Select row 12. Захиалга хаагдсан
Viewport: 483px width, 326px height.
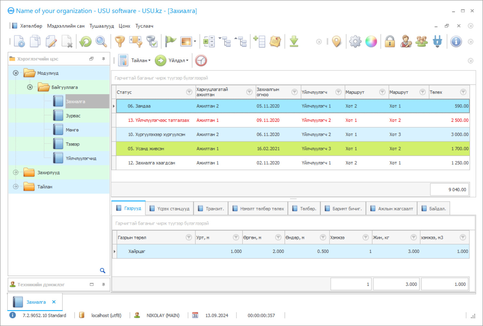(293, 163)
